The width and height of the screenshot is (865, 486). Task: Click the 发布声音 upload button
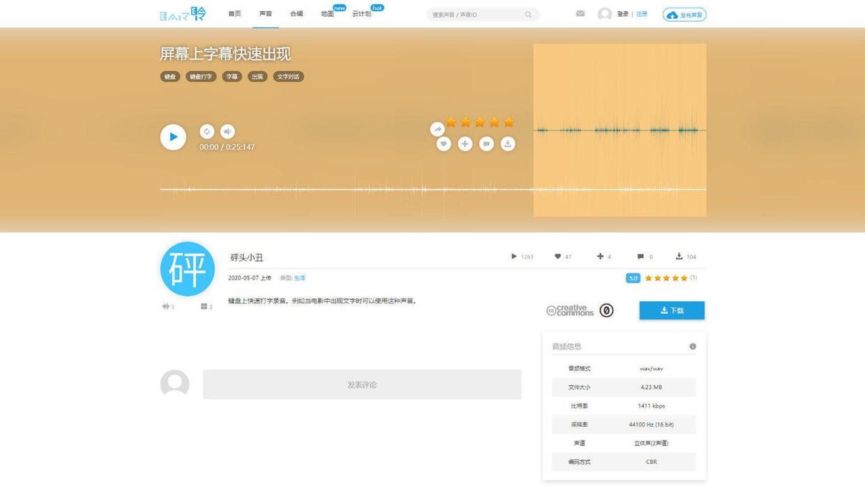click(684, 15)
